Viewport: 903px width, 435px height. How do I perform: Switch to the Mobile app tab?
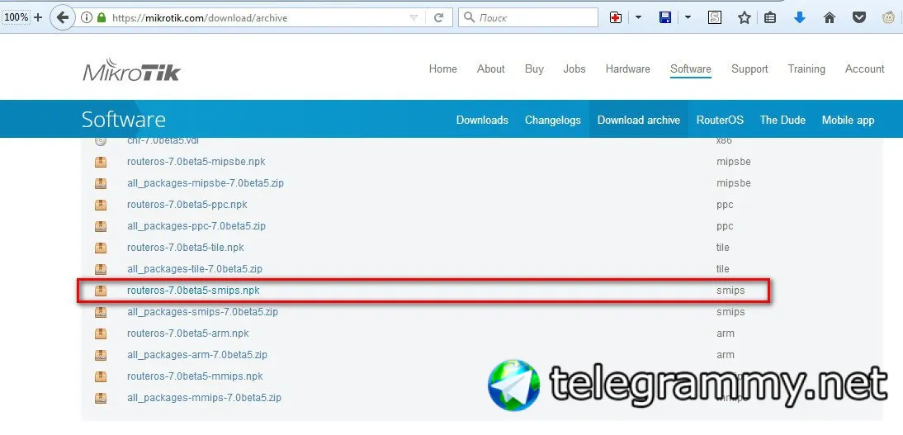tap(848, 120)
